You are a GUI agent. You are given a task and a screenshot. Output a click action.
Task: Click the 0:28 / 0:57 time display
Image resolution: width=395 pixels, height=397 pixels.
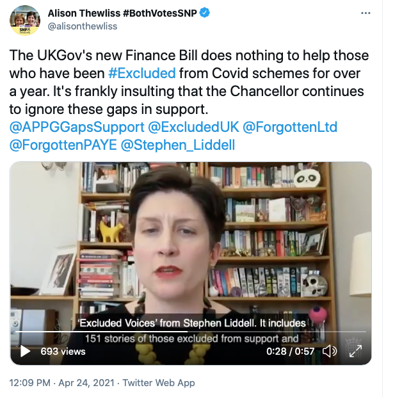tap(290, 352)
